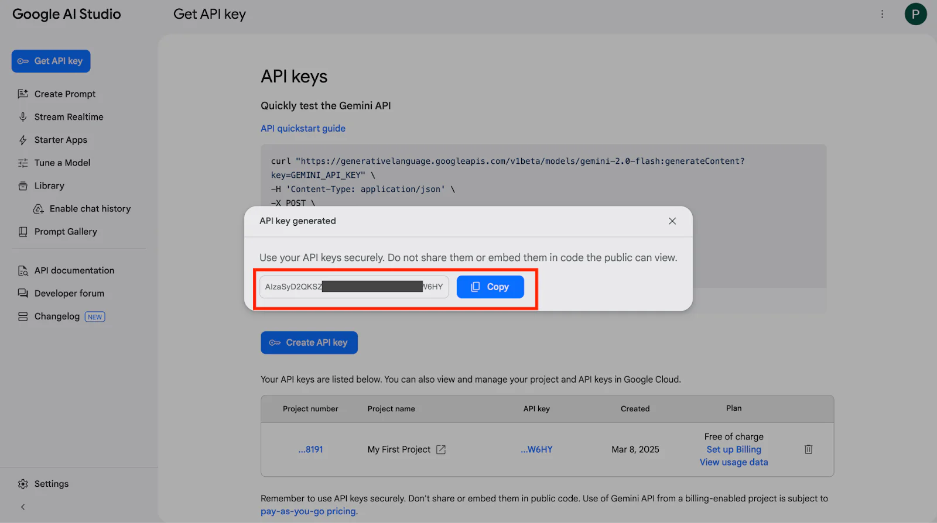This screenshot has width=937, height=523.
Task: Click the Created column header
Action: point(635,409)
